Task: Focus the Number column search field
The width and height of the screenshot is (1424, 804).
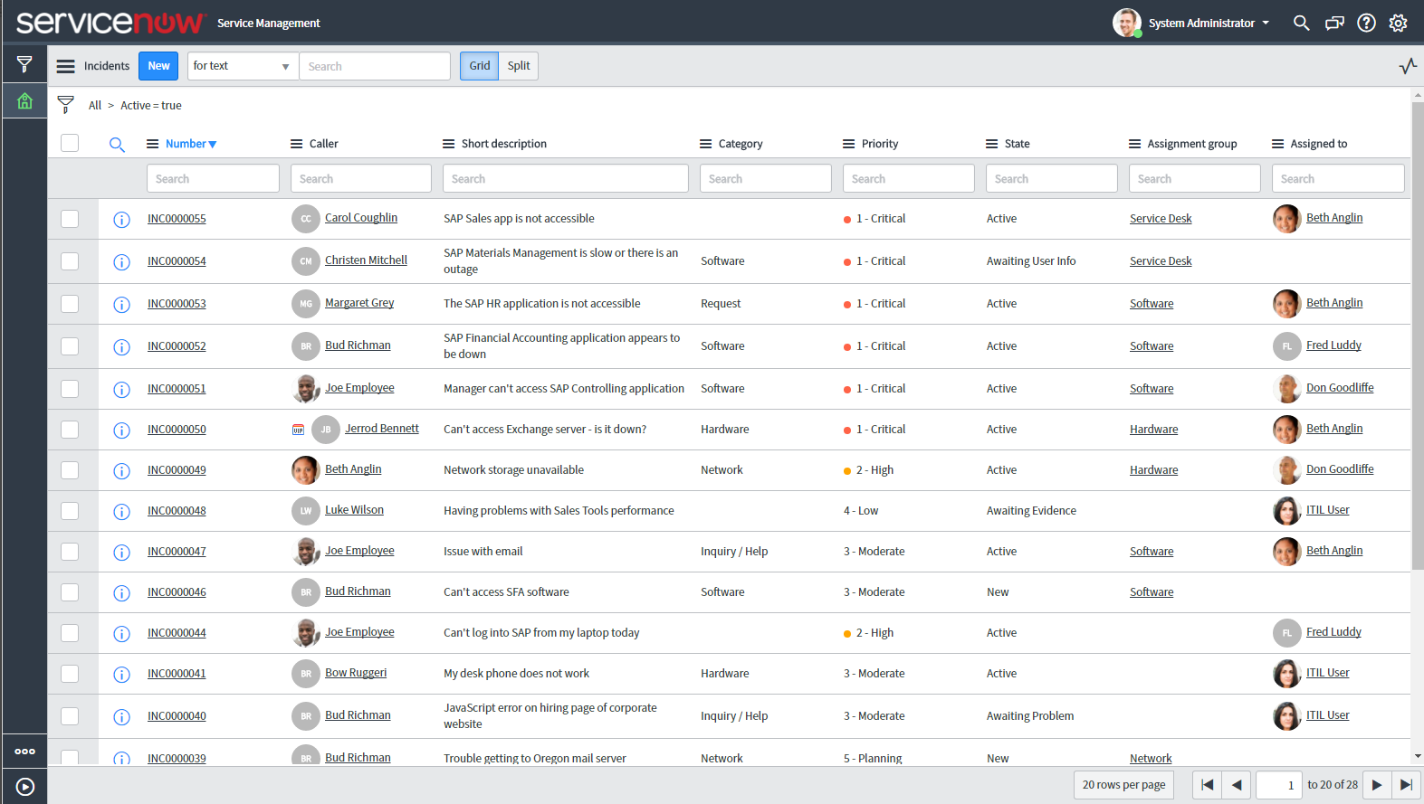Action: coord(213,179)
